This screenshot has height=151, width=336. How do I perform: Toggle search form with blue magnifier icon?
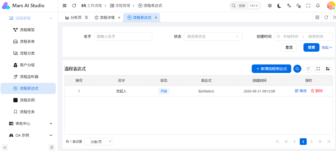(x=297, y=69)
